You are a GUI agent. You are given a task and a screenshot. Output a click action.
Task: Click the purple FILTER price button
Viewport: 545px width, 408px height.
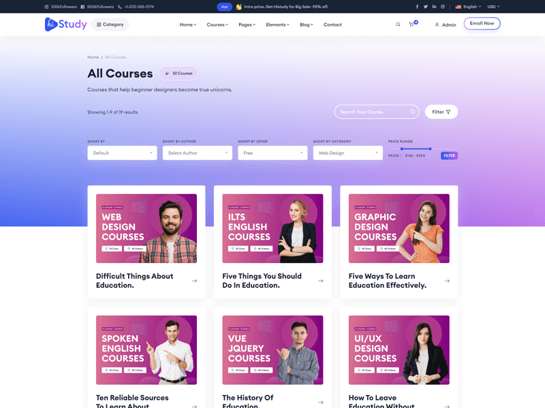(x=449, y=156)
